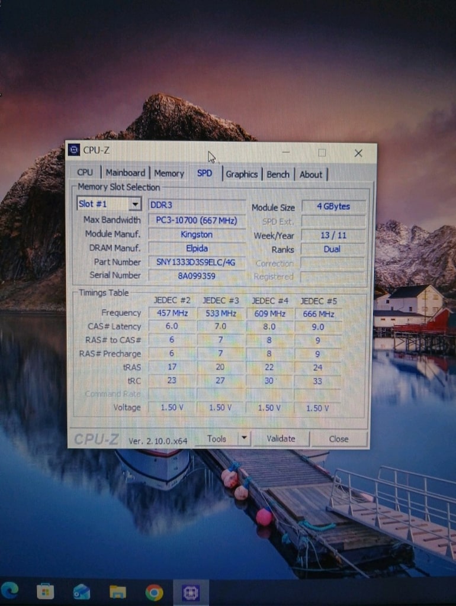Image resolution: width=456 pixels, height=606 pixels.
Task: Click the Elpida DRAM manufacturer value
Action: click(x=197, y=248)
